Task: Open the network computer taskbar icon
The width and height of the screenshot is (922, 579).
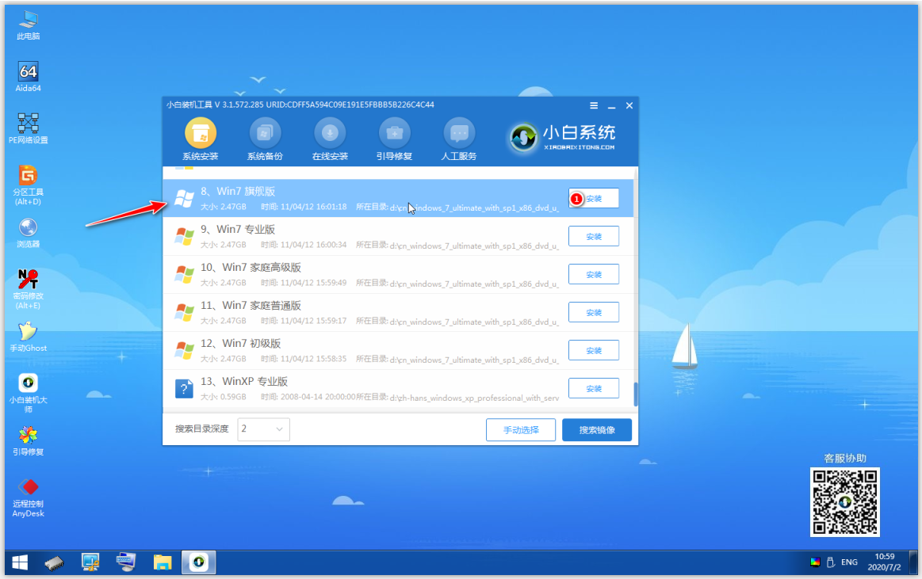Action: point(126,563)
